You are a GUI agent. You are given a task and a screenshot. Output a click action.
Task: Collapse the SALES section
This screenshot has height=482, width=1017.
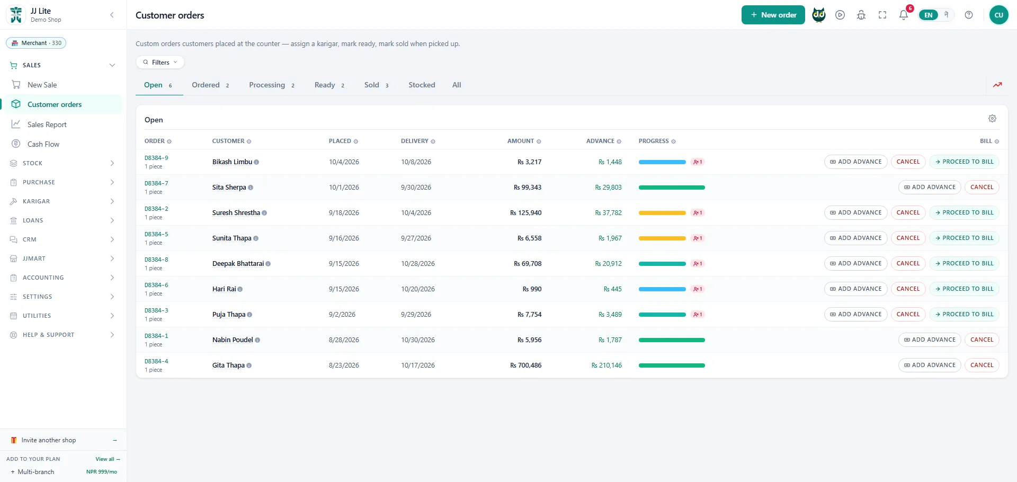click(63, 65)
